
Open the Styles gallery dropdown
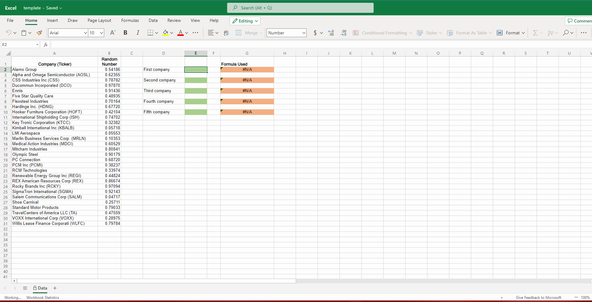point(430,33)
